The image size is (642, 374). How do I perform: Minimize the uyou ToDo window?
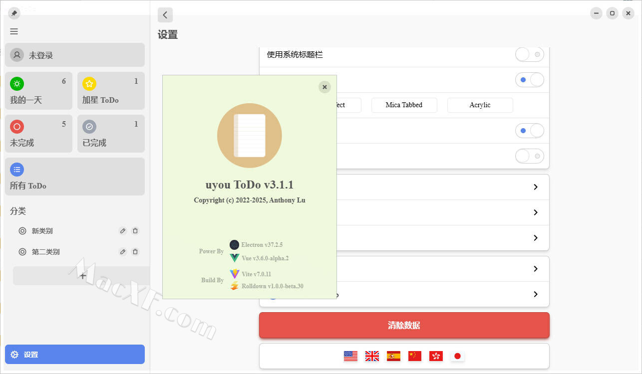596,13
